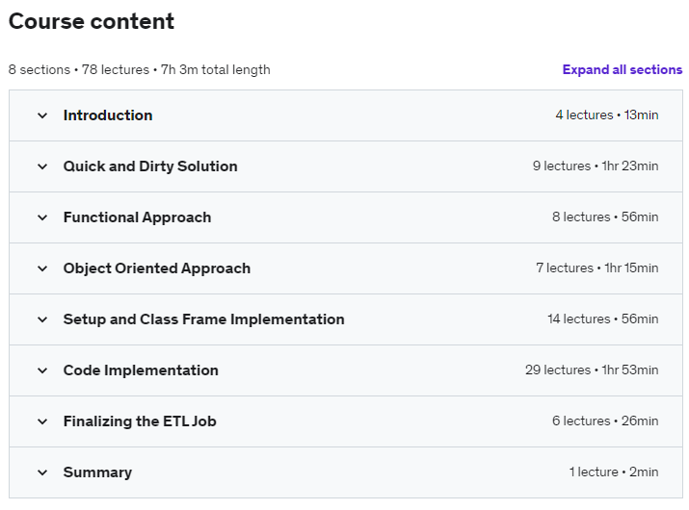Expand the Introduction section chevron
The image size is (689, 510).
pos(42,115)
